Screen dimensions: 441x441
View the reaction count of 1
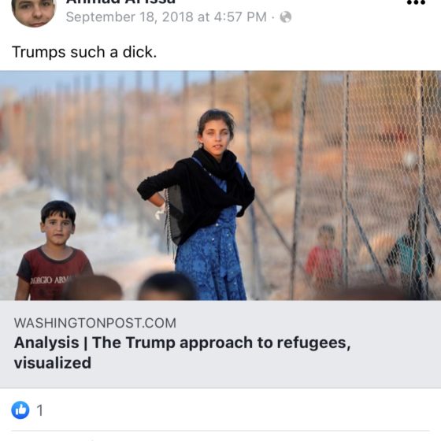coord(40,410)
